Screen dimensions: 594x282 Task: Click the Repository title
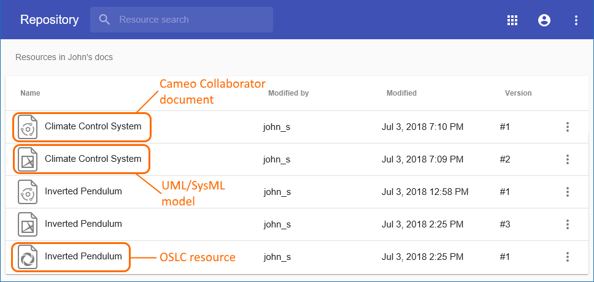(49, 20)
